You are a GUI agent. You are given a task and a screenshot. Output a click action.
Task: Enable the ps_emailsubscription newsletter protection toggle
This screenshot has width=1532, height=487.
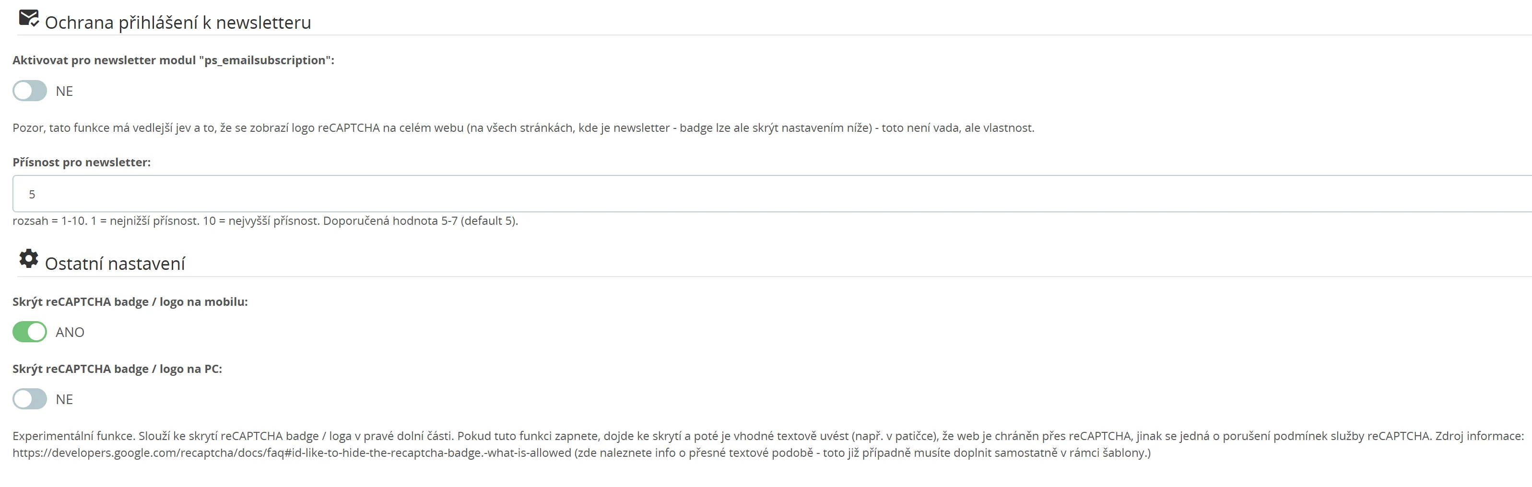click(x=30, y=91)
